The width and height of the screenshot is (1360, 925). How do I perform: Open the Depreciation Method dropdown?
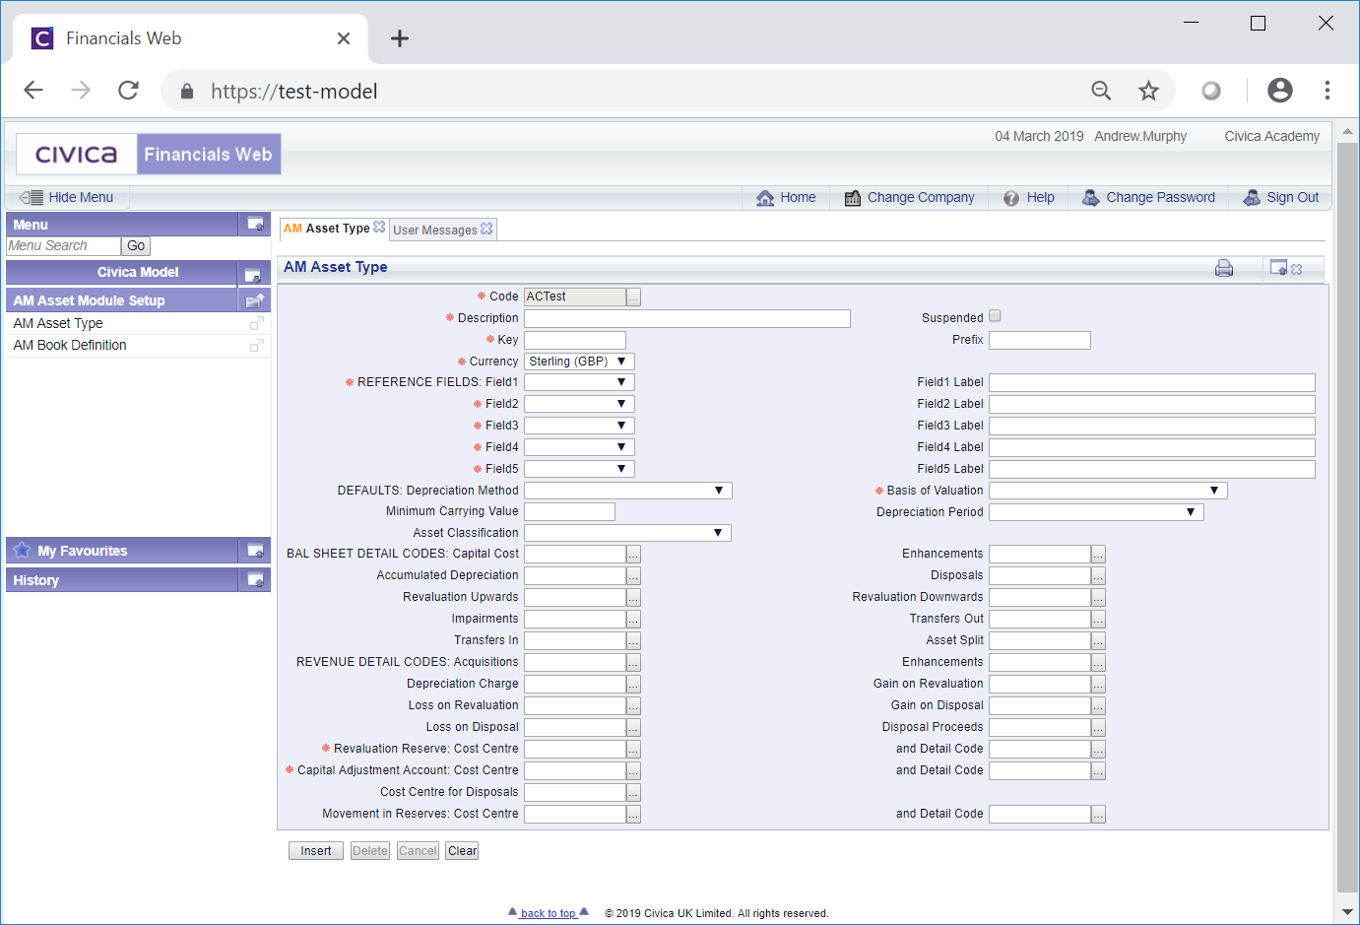628,491
